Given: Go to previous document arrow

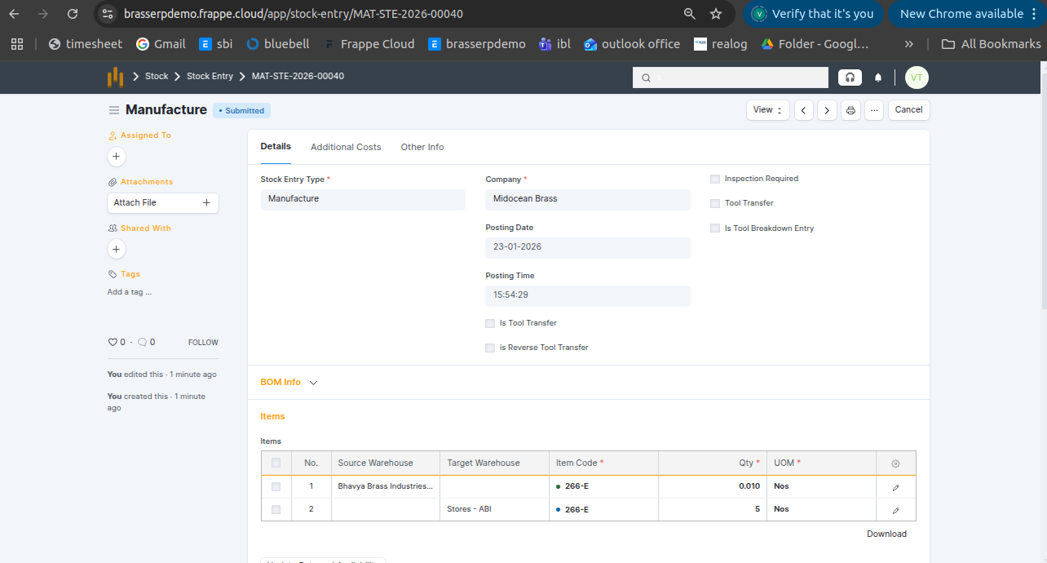Looking at the screenshot, I should (x=804, y=110).
